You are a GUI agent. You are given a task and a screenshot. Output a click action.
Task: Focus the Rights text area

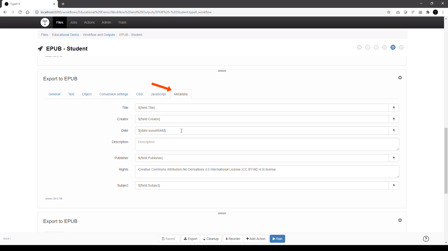coord(267,172)
